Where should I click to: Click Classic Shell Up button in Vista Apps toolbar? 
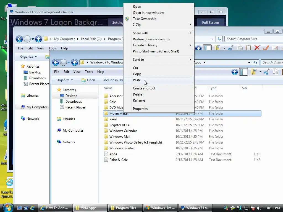[x=234, y=72]
